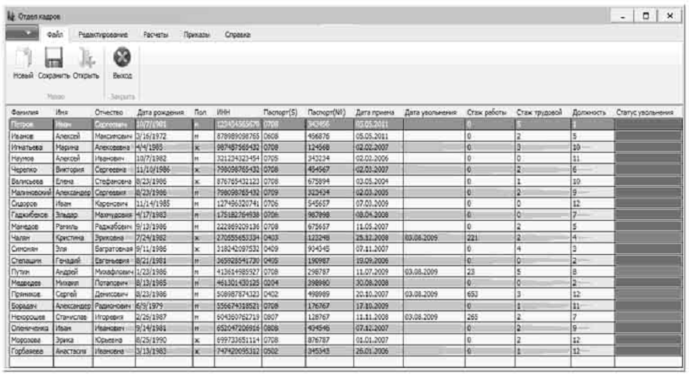689x378 pixels.
Task: Open the Редактирование ribbon tab
Action: pyautogui.click(x=103, y=35)
